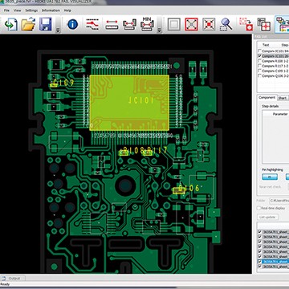Expand first toolbar overflow arrow after save icon
Viewport: 289px width, 289px height.
(58, 31)
